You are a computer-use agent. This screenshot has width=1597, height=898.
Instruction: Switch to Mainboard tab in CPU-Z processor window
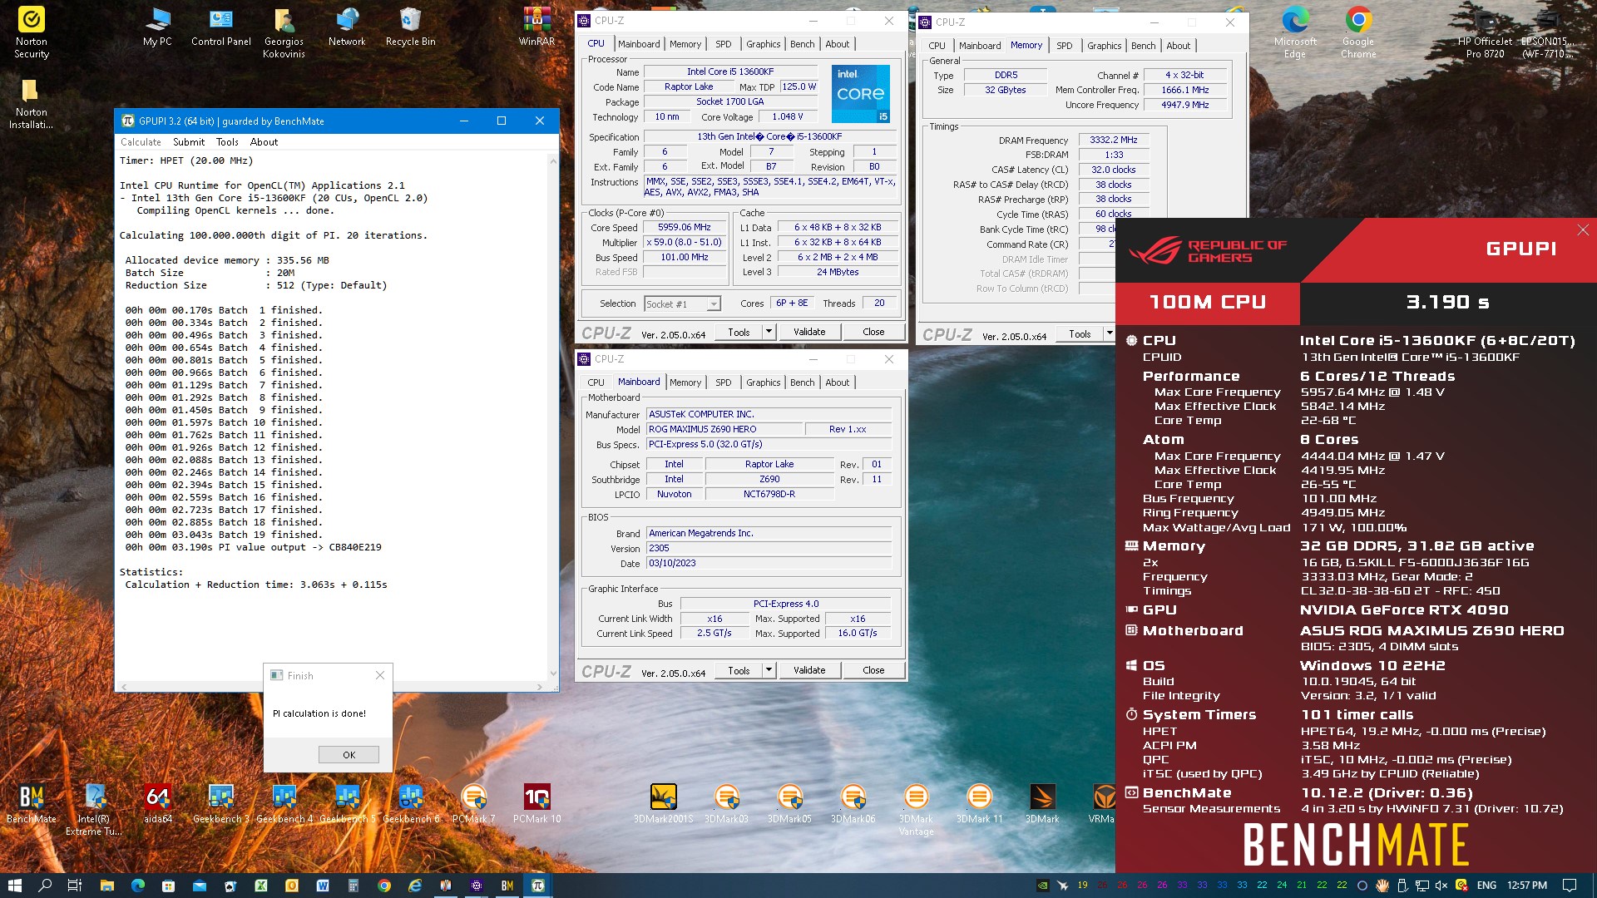639,44
